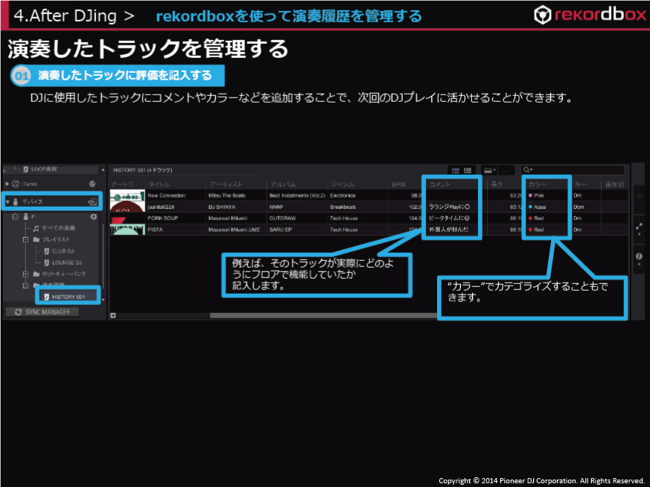Click the iTunes refresh icon

(x=92, y=184)
